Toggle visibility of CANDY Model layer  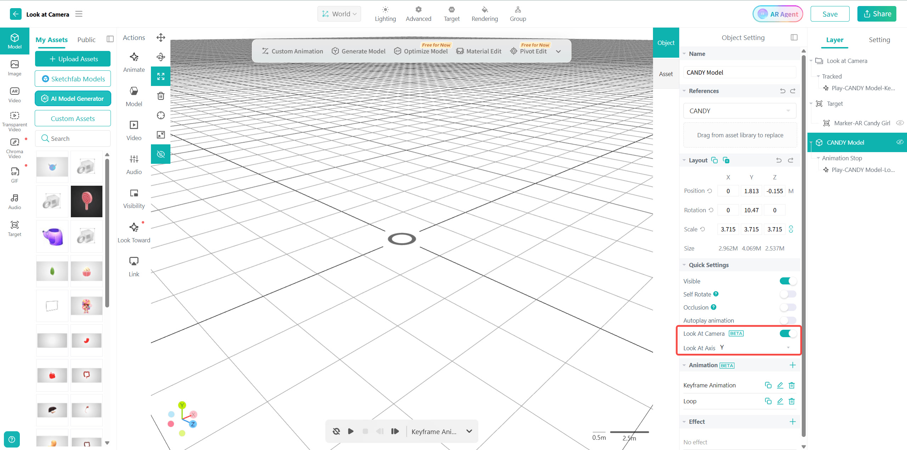(x=900, y=142)
